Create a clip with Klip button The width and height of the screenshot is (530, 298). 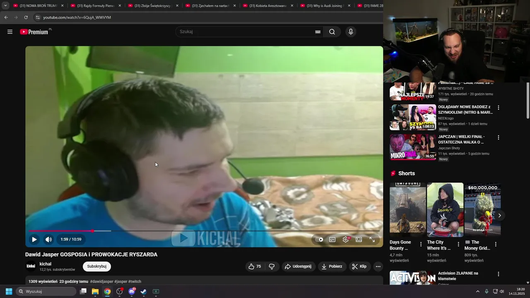point(359,267)
